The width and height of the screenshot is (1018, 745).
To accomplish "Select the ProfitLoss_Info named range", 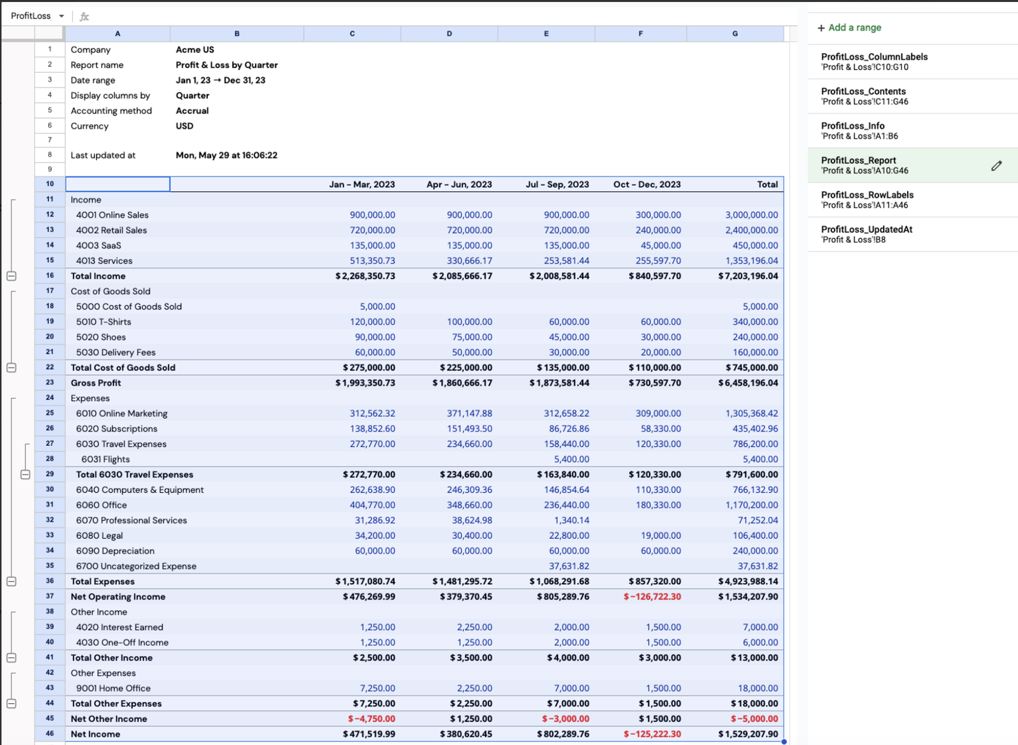I will [x=912, y=130].
